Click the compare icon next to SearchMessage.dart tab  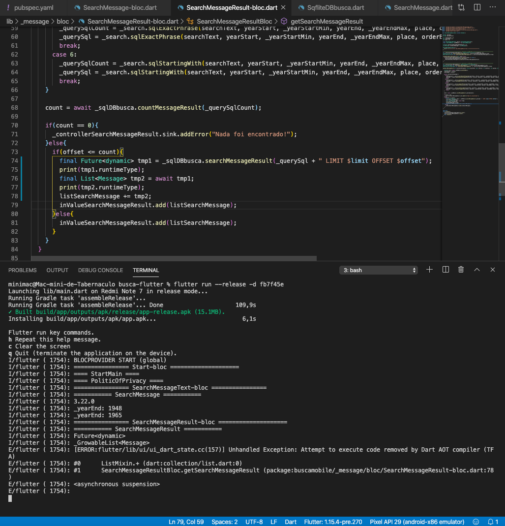point(462,7)
